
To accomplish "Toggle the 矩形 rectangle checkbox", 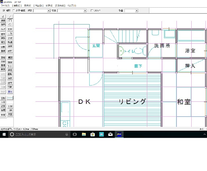I will point(4,10).
